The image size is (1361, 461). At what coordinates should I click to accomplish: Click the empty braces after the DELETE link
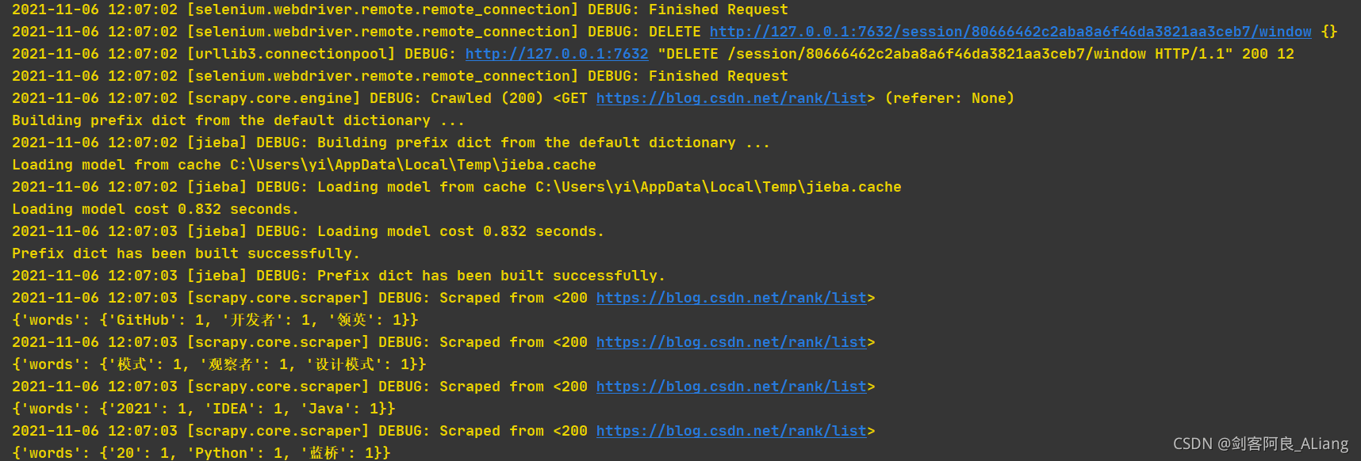pos(1328,32)
